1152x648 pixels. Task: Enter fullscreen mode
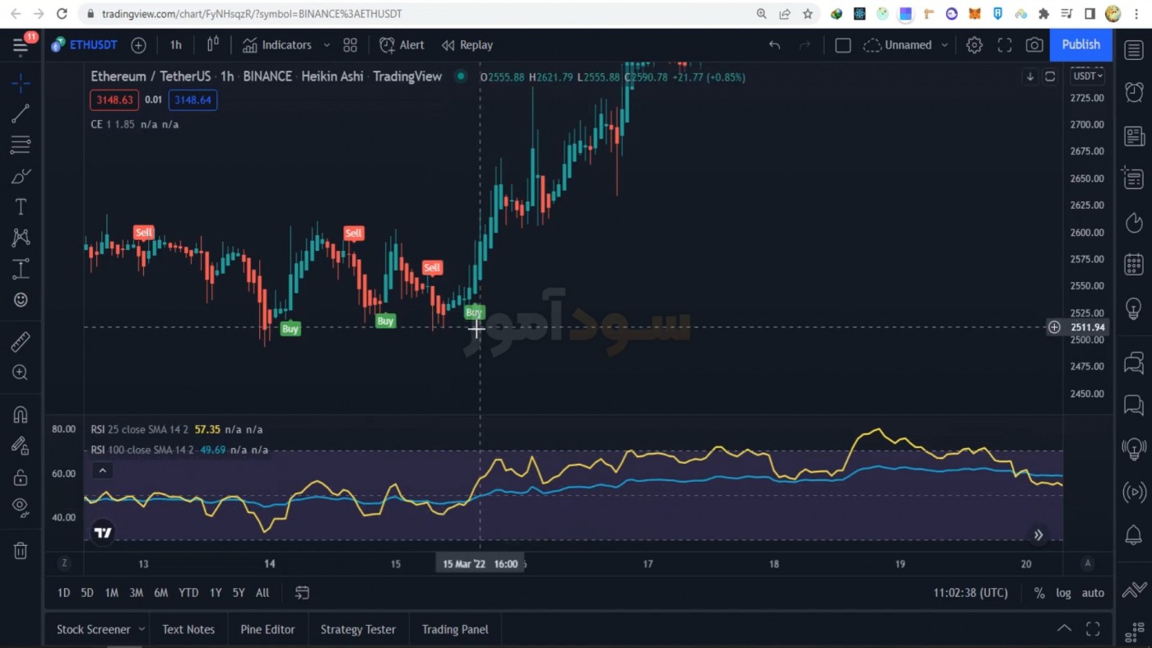coord(1005,45)
